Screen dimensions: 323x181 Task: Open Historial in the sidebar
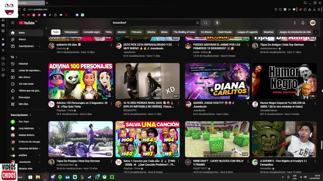26,64
